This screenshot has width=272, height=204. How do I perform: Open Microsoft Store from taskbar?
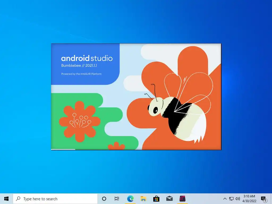click(156, 199)
